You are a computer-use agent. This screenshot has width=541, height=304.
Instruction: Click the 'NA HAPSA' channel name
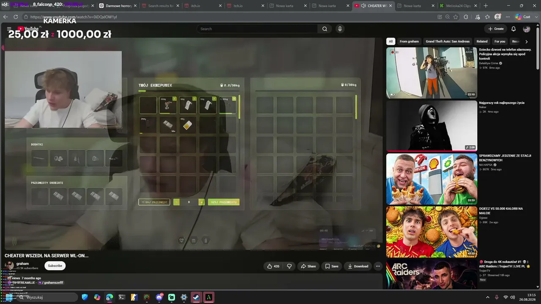coord(486,165)
